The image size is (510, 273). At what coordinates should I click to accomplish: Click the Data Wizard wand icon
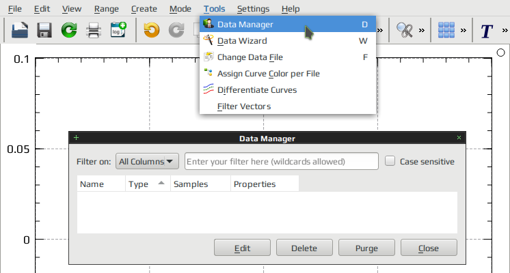208,40
